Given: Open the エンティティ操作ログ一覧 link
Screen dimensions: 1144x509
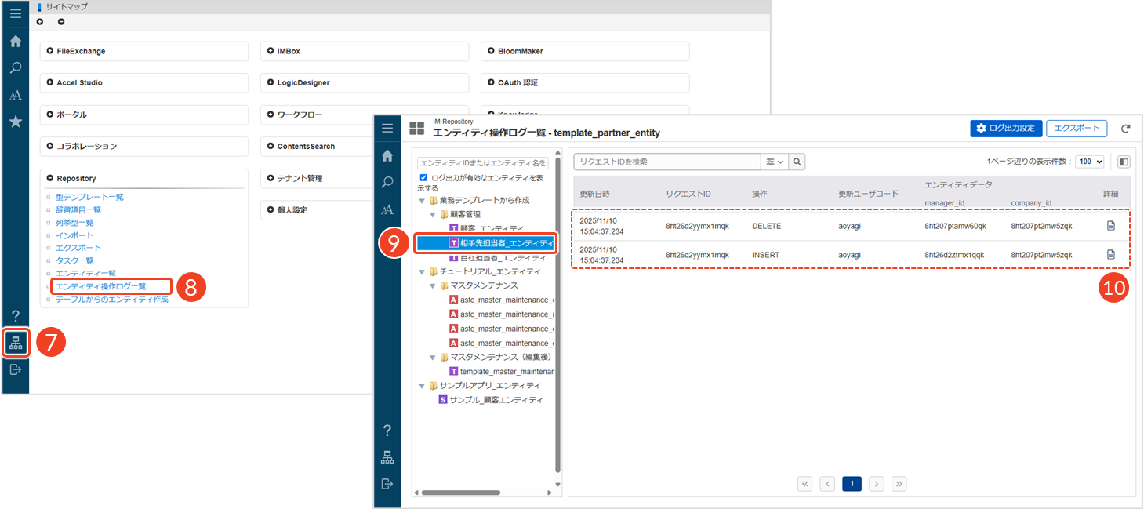Looking at the screenshot, I should [x=101, y=286].
